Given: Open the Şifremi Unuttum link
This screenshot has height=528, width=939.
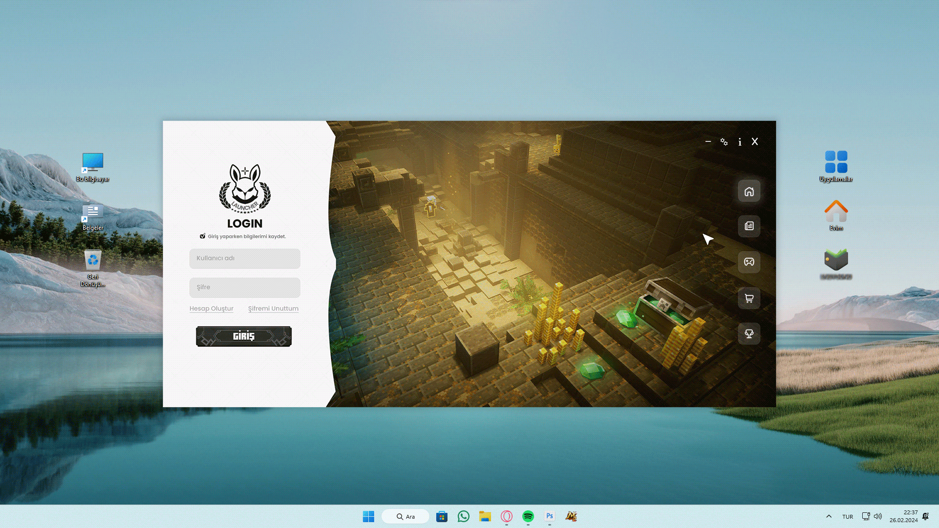Looking at the screenshot, I should click(x=273, y=308).
